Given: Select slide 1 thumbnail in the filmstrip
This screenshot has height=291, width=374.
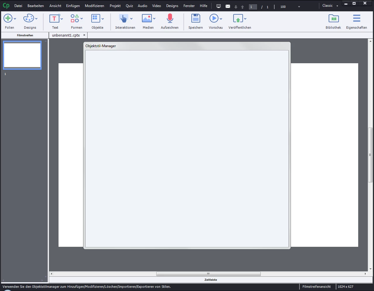Looking at the screenshot, I should pos(22,55).
